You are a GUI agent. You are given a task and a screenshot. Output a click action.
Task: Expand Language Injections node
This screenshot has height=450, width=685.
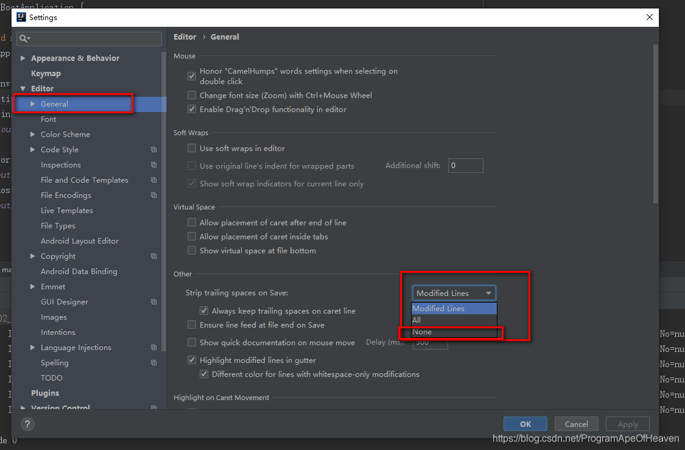coord(33,347)
